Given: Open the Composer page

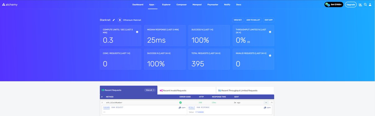Looking at the screenshot, I should pos(182,5).
